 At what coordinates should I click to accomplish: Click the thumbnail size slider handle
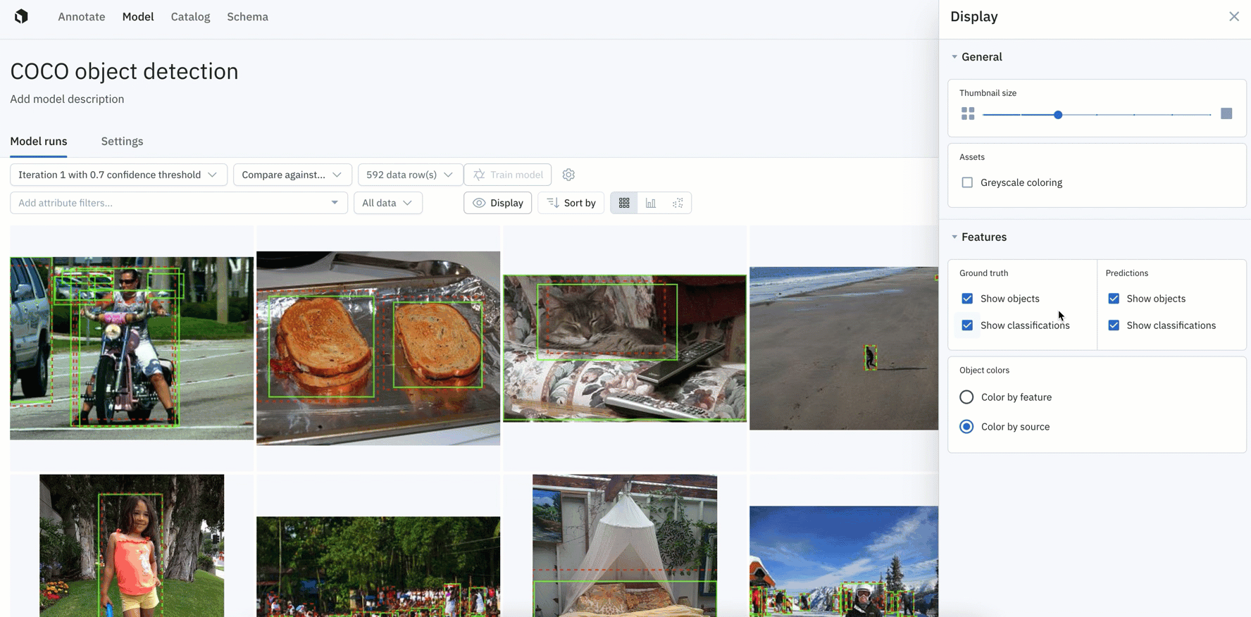click(1058, 115)
